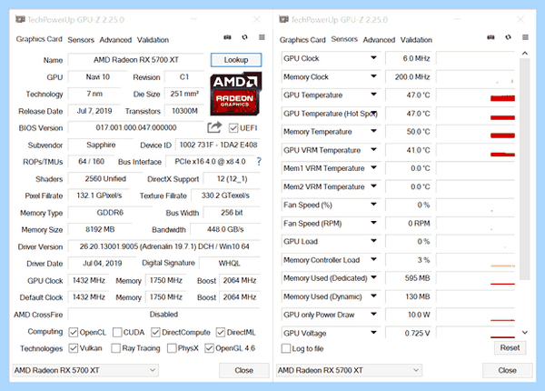
Task: Click the Memory Used (Dedicated) value 595 MB
Action: coord(409,278)
